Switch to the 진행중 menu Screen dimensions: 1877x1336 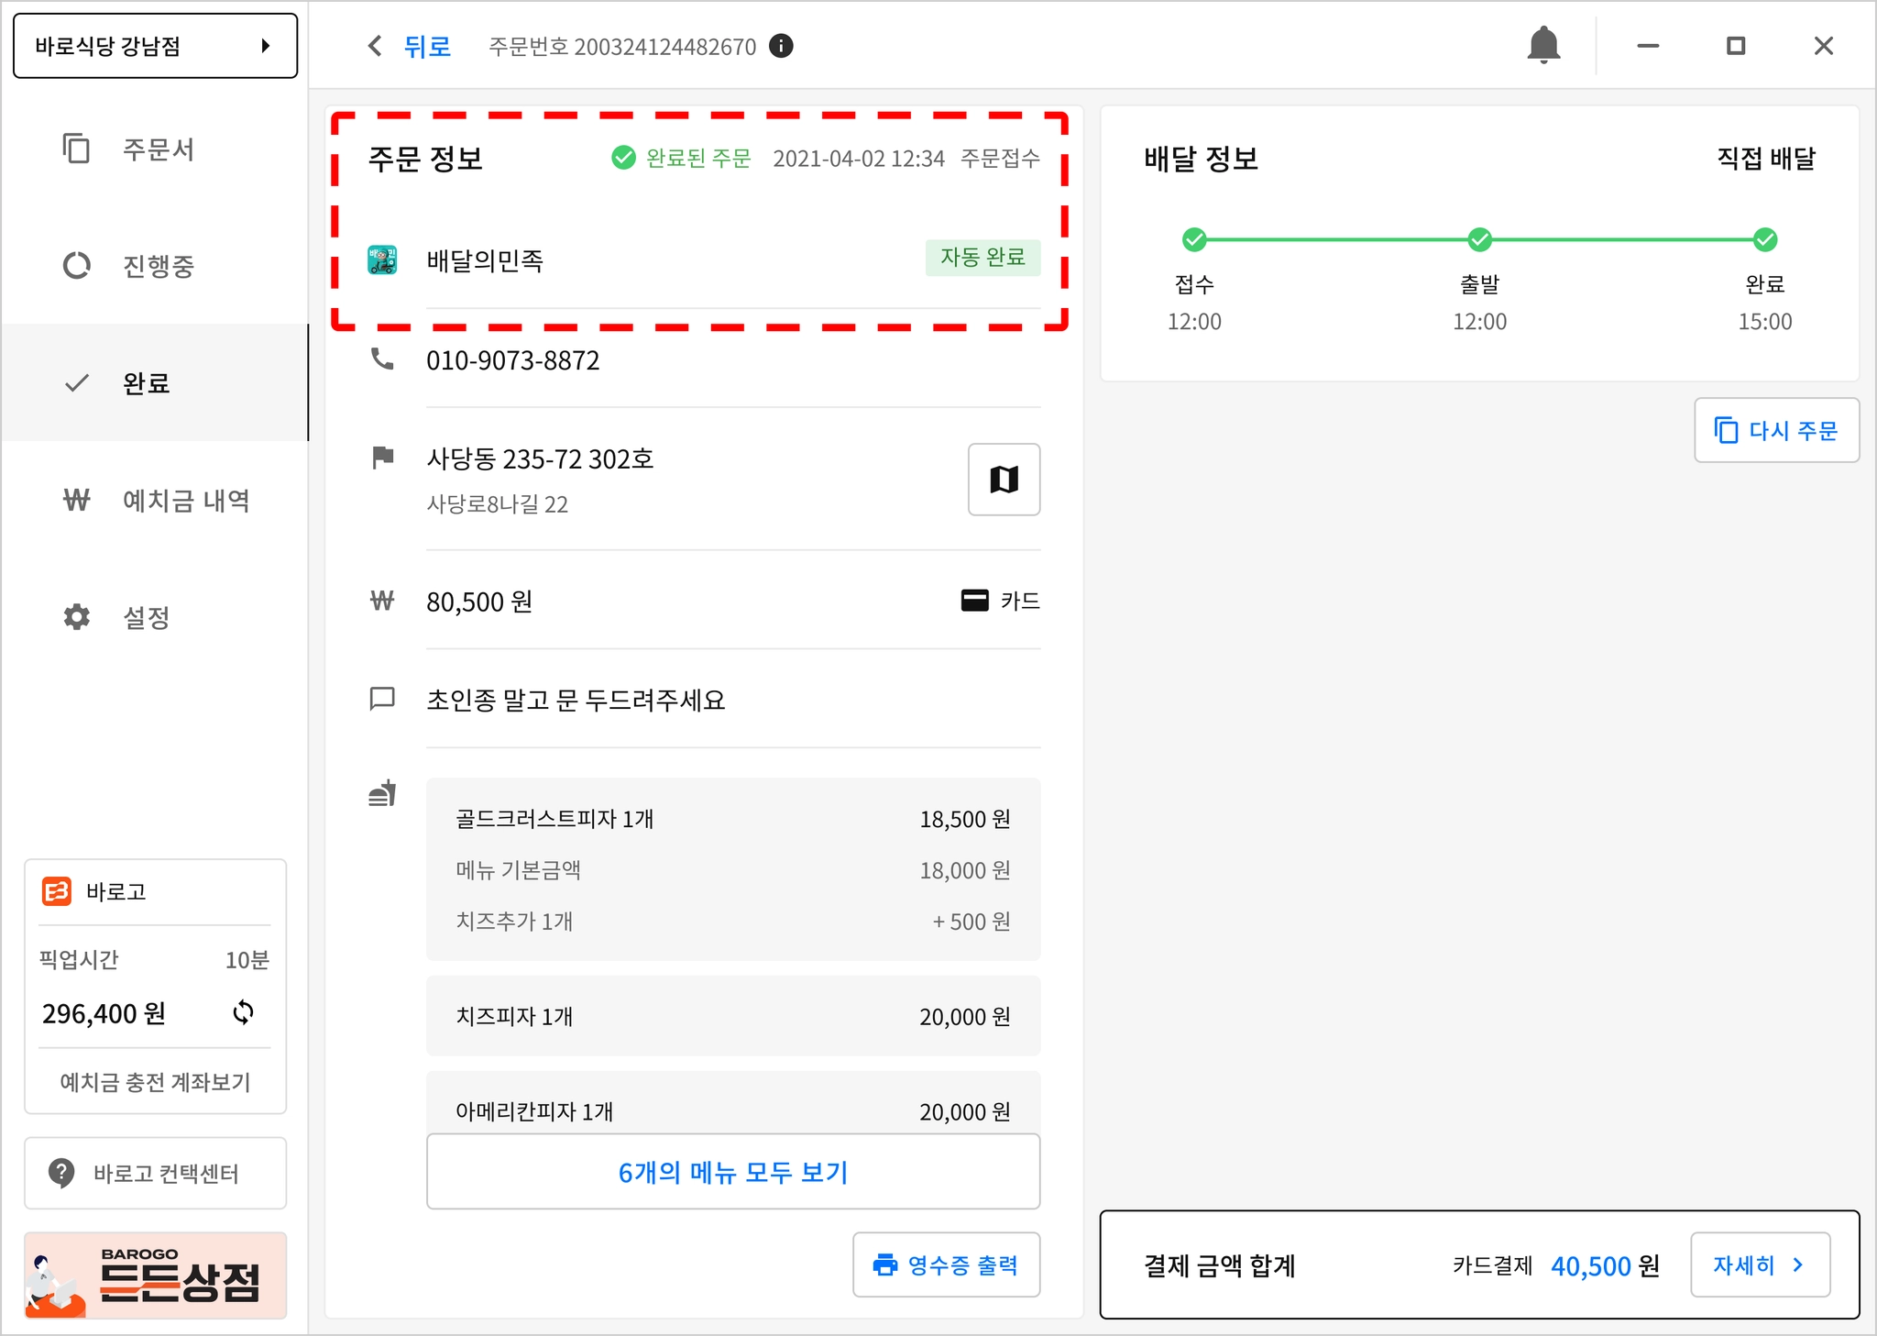pos(156,266)
